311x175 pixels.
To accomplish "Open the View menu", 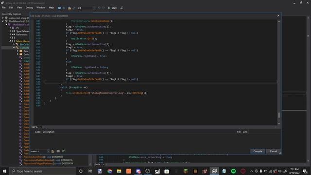I will (19, 8).
